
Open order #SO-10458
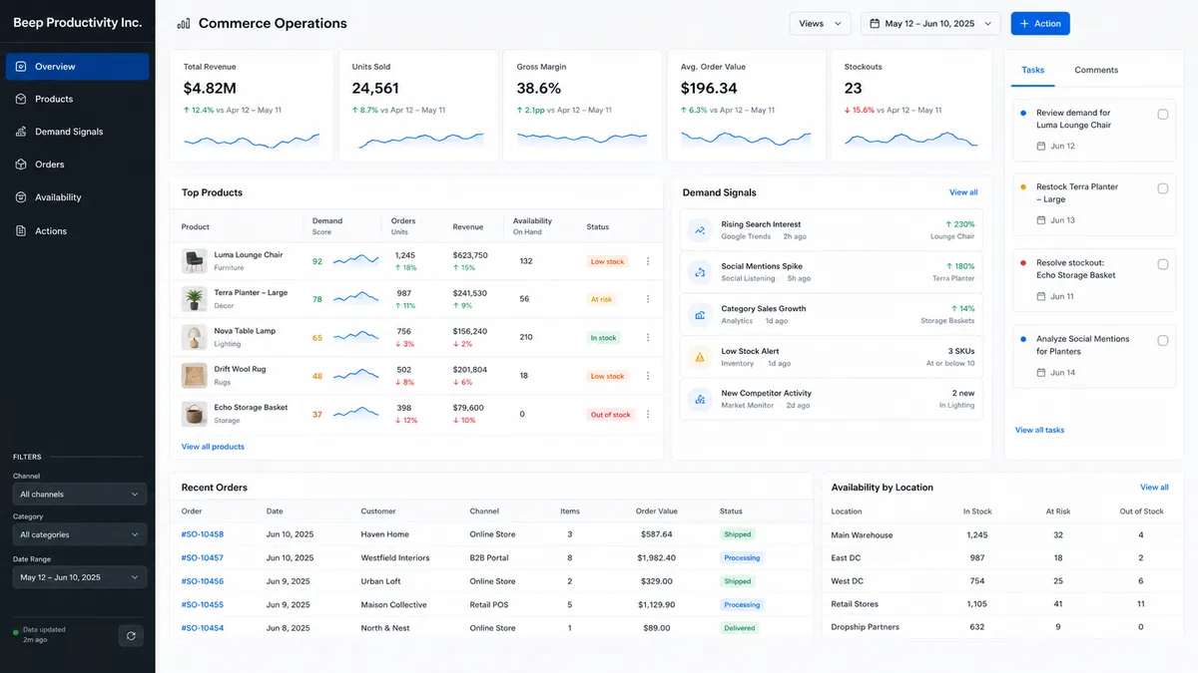[x=203, y=534]
